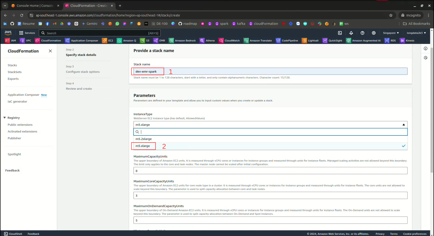Open the EMR service shortcut
Viewport: 434px width, 236px height.
159,40
